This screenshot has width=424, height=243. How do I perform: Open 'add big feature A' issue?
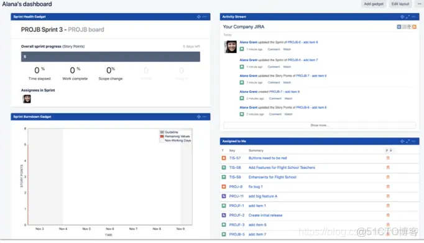pyautogui.click(x=263, y=196)
